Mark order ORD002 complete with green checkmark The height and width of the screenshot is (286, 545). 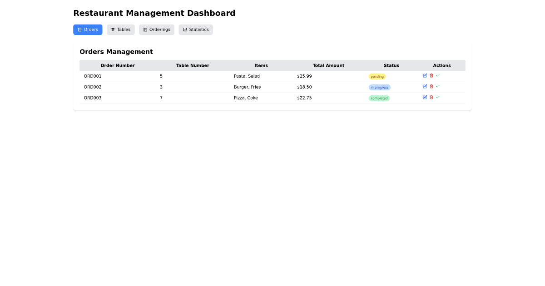click(x=438, y=86)
